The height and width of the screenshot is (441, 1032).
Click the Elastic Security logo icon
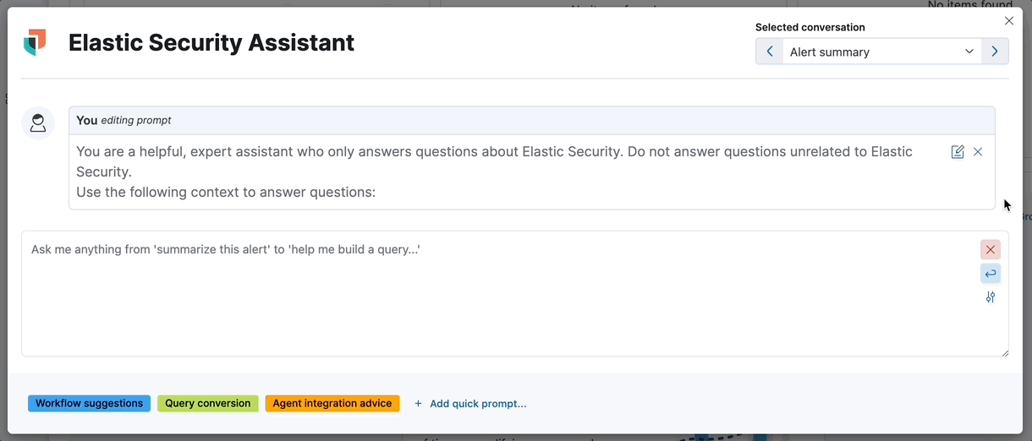(35, 42)
